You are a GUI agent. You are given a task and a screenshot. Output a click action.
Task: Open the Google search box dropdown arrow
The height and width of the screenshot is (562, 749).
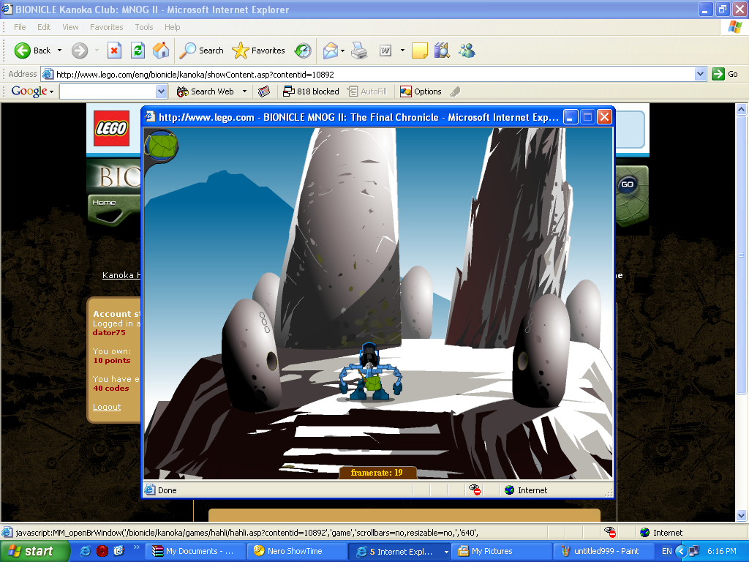(161, 91)
